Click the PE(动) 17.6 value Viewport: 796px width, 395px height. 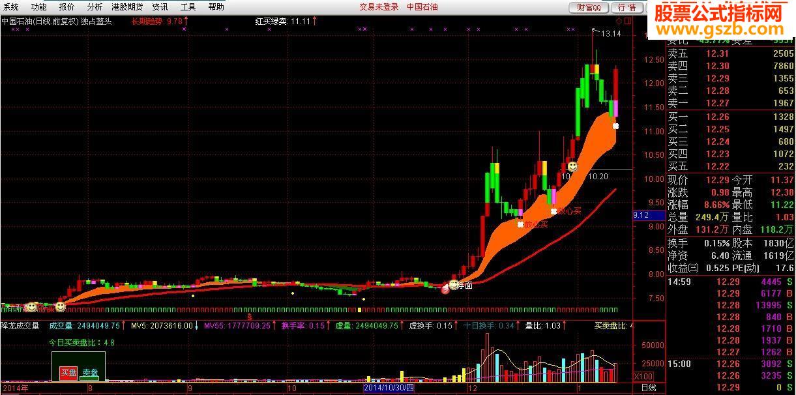point(784,268)
